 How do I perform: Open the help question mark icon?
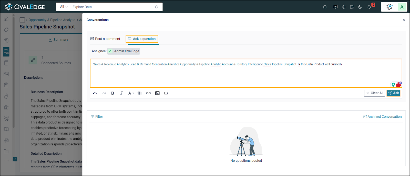point(344,7)
